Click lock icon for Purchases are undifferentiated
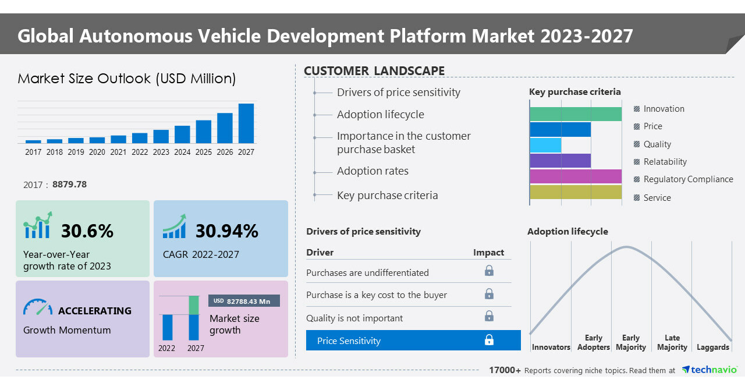This screenshot has height=390, width=745. point(489,271)
